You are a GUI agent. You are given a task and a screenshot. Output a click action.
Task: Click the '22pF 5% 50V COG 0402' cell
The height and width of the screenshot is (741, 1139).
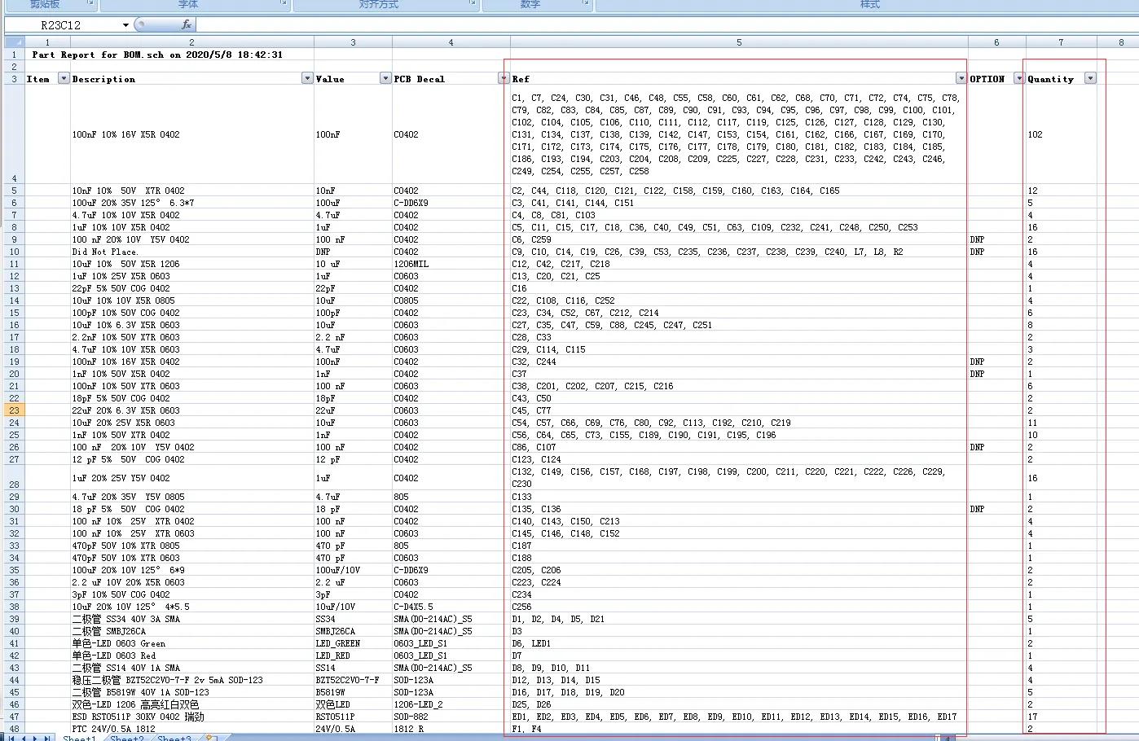click(x=191, y=288)
